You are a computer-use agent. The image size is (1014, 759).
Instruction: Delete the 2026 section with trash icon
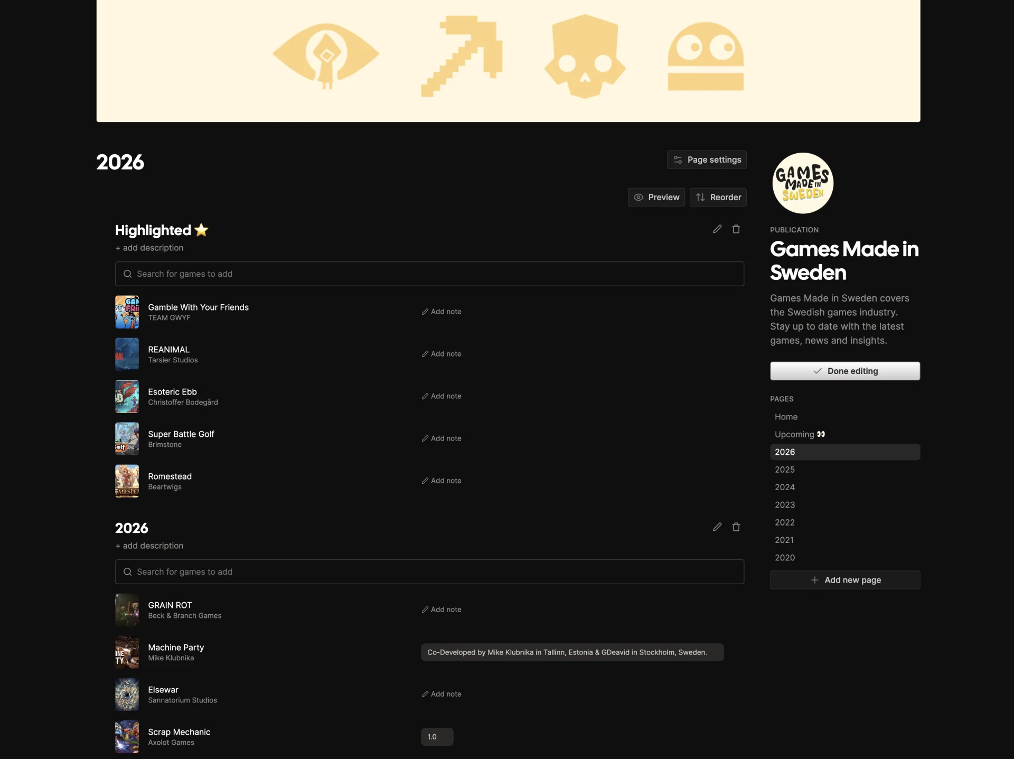[736, 527]
